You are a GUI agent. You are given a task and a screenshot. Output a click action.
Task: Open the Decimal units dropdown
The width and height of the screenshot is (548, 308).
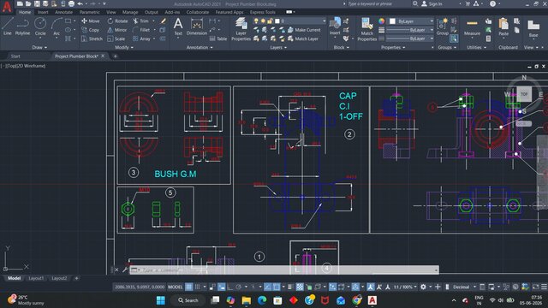click(x=464, y=287)
